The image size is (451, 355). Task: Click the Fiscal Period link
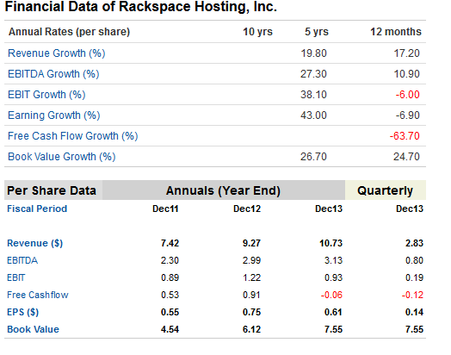pyautogui.click(x=37, y=209)
